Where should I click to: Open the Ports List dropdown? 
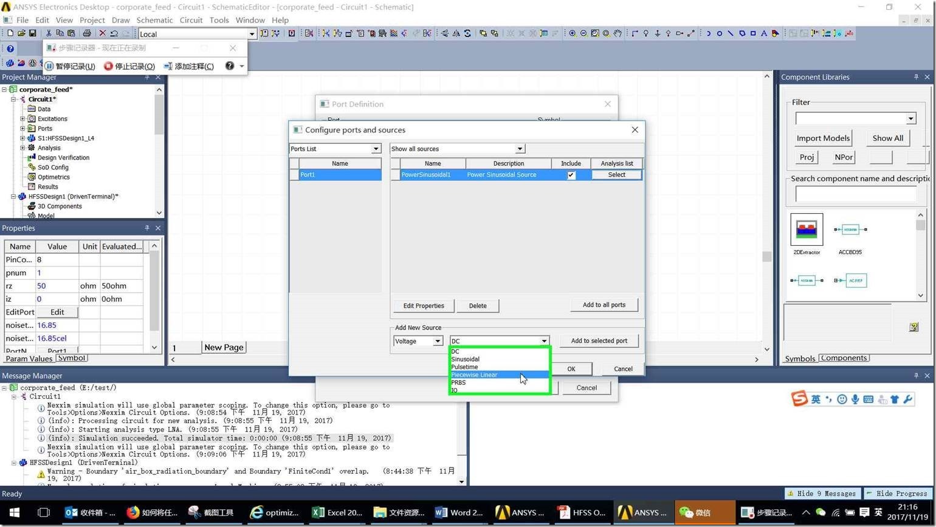376,149
